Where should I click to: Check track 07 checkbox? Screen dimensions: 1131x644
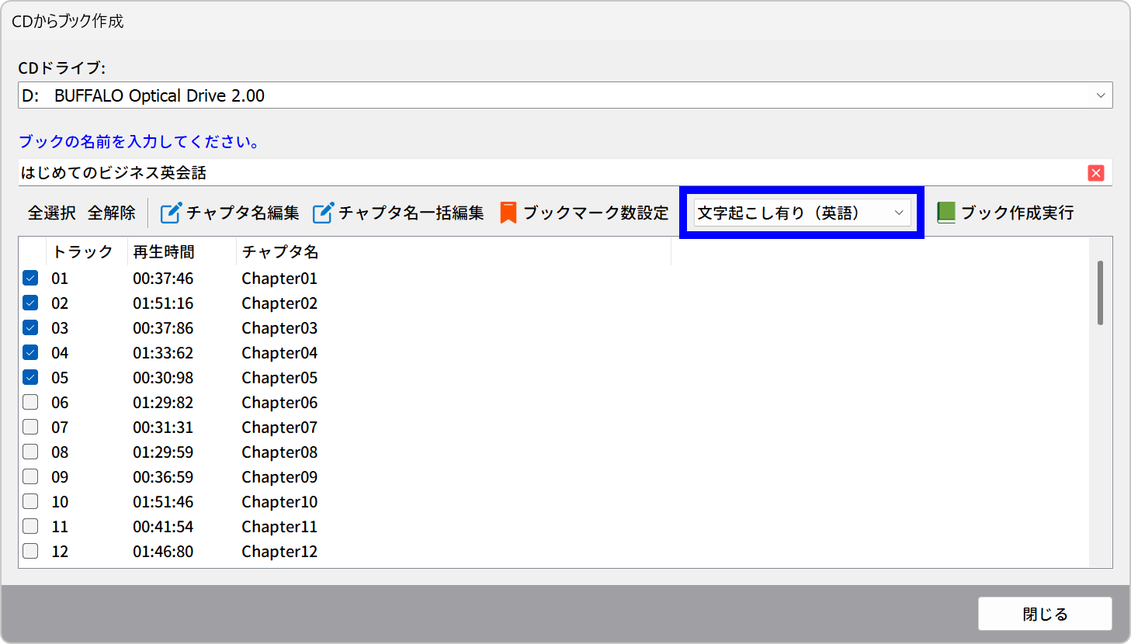(30, 427)
